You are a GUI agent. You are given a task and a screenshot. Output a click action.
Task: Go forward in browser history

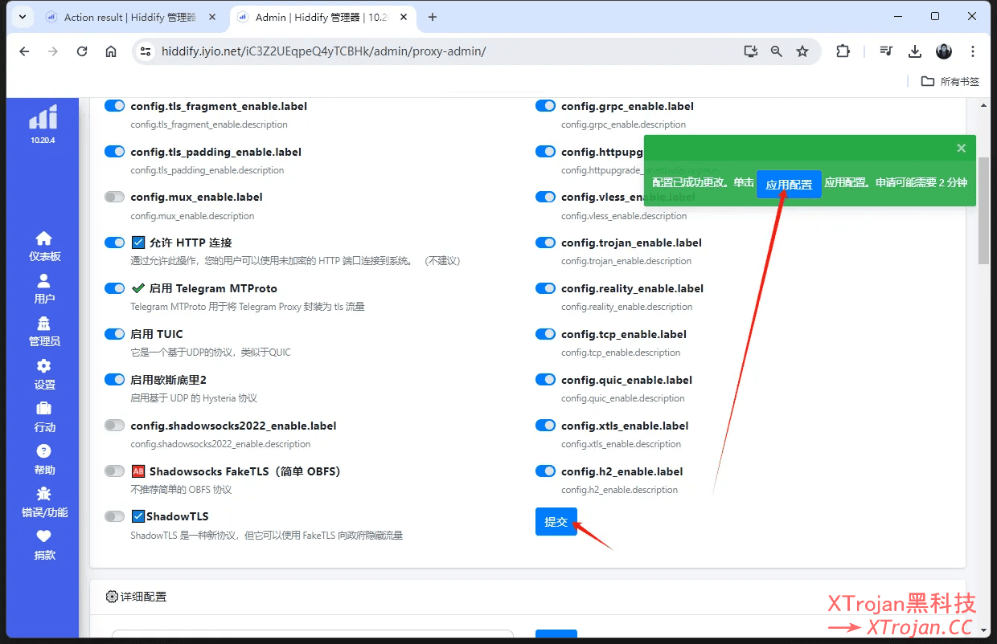coord(53,51)
